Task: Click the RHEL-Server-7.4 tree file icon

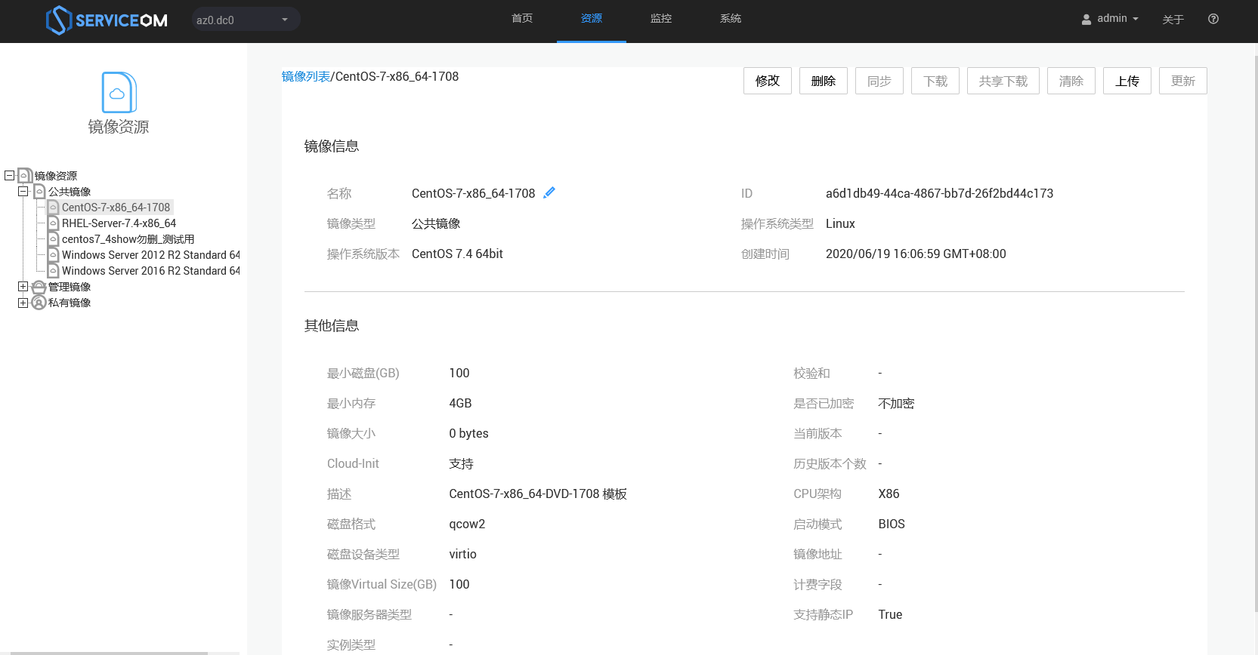Action: click(53, 223)
